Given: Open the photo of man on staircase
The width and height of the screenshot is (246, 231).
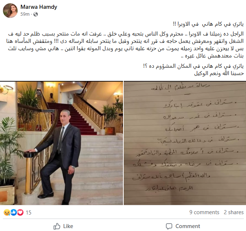Looking at the screenshot, I should tap(62, 143).
